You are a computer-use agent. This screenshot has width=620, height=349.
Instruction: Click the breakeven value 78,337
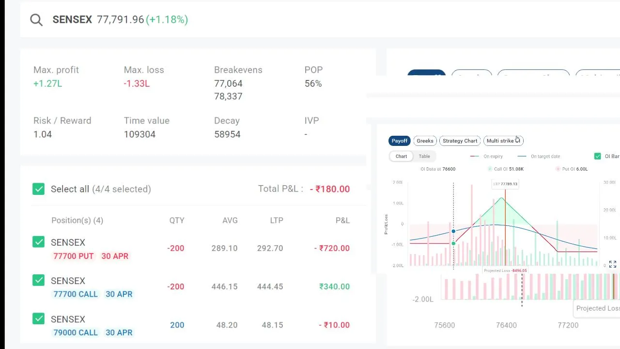click(x=228, y=96)
